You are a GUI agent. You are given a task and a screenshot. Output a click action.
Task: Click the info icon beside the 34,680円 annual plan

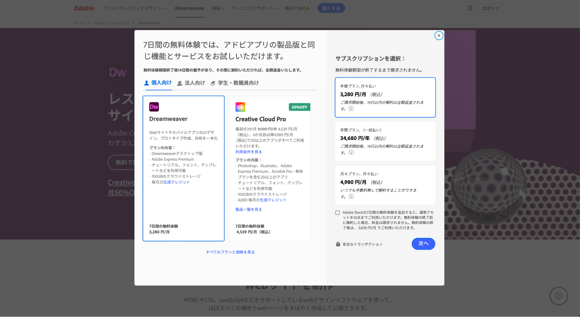351,152
